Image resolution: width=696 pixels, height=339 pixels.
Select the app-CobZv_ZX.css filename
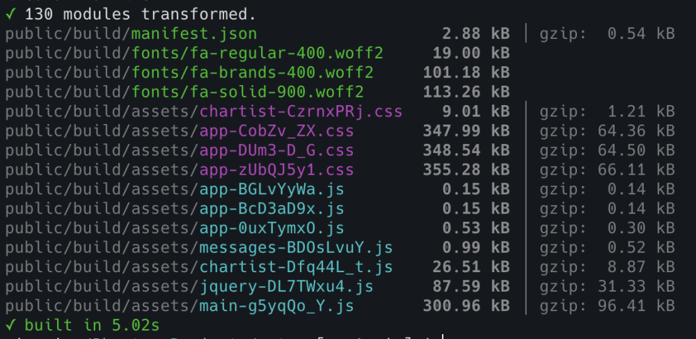276,130
